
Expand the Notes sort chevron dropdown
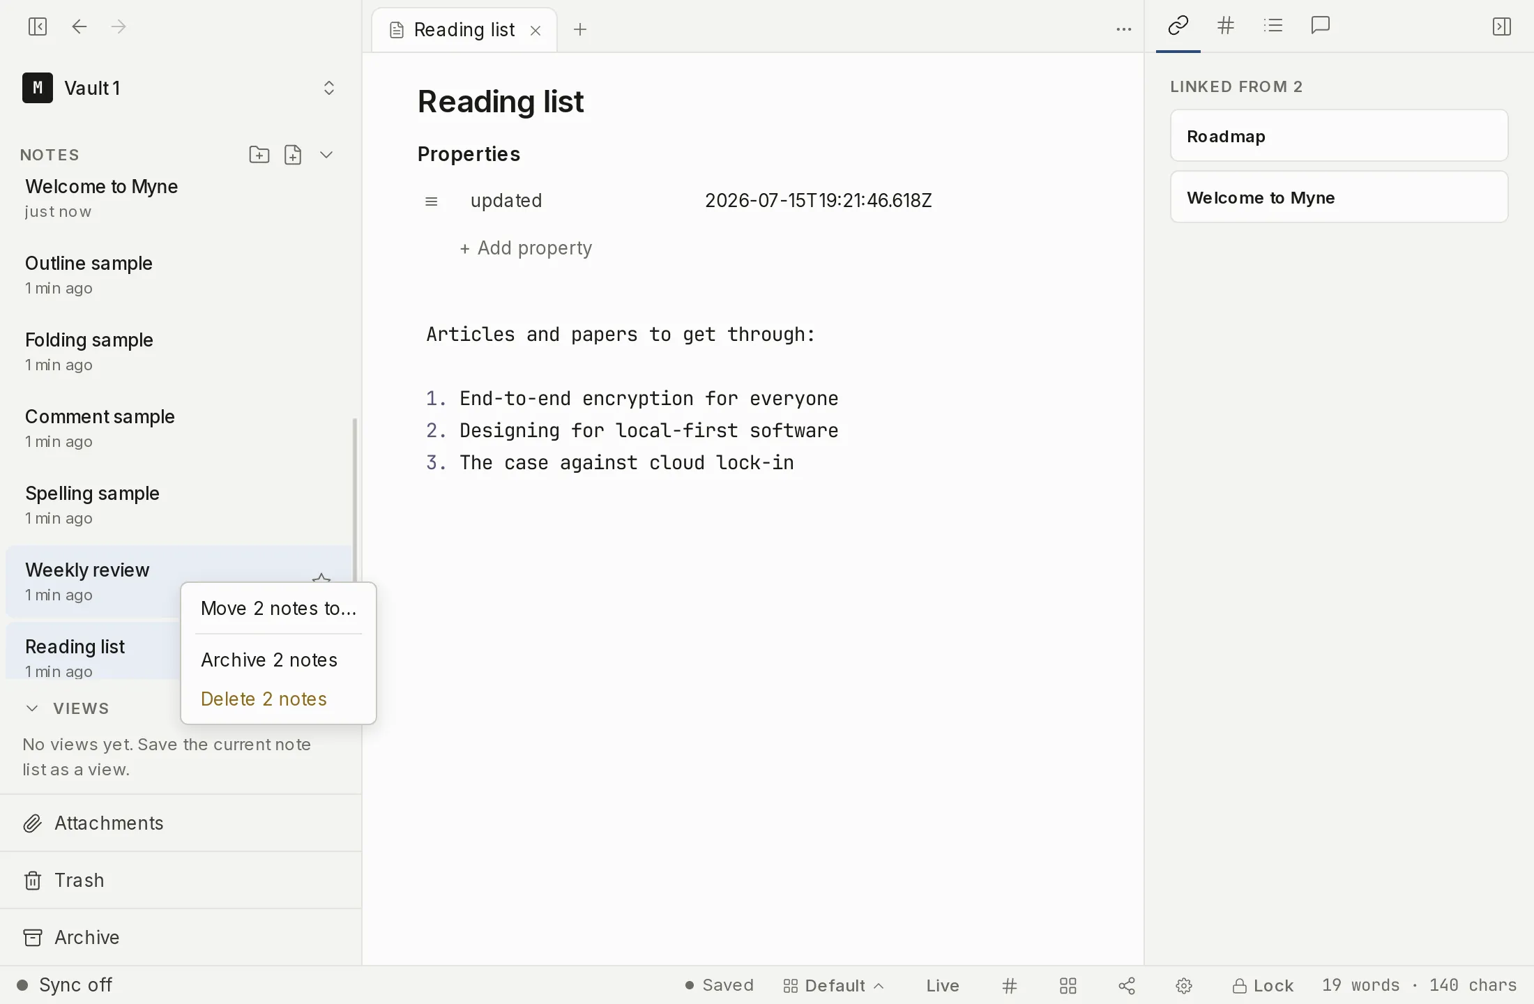pyautogui.click(x=326, y=155)
